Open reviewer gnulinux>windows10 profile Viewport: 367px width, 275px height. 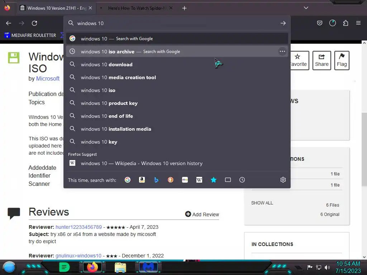(78, 256)
